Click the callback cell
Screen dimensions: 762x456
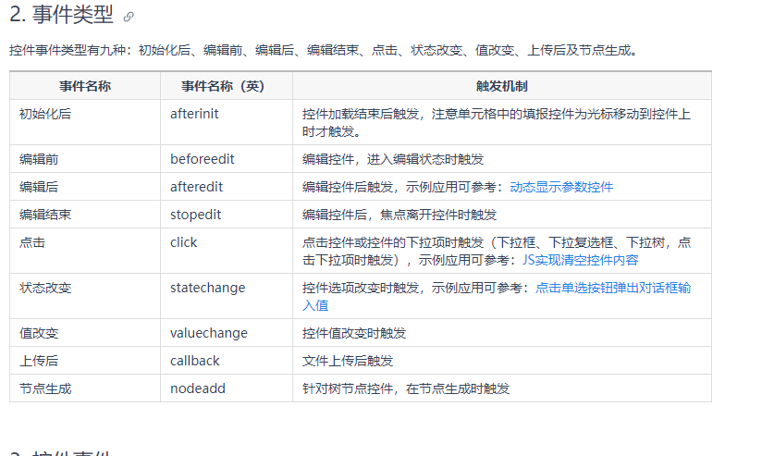pos(227,361)
